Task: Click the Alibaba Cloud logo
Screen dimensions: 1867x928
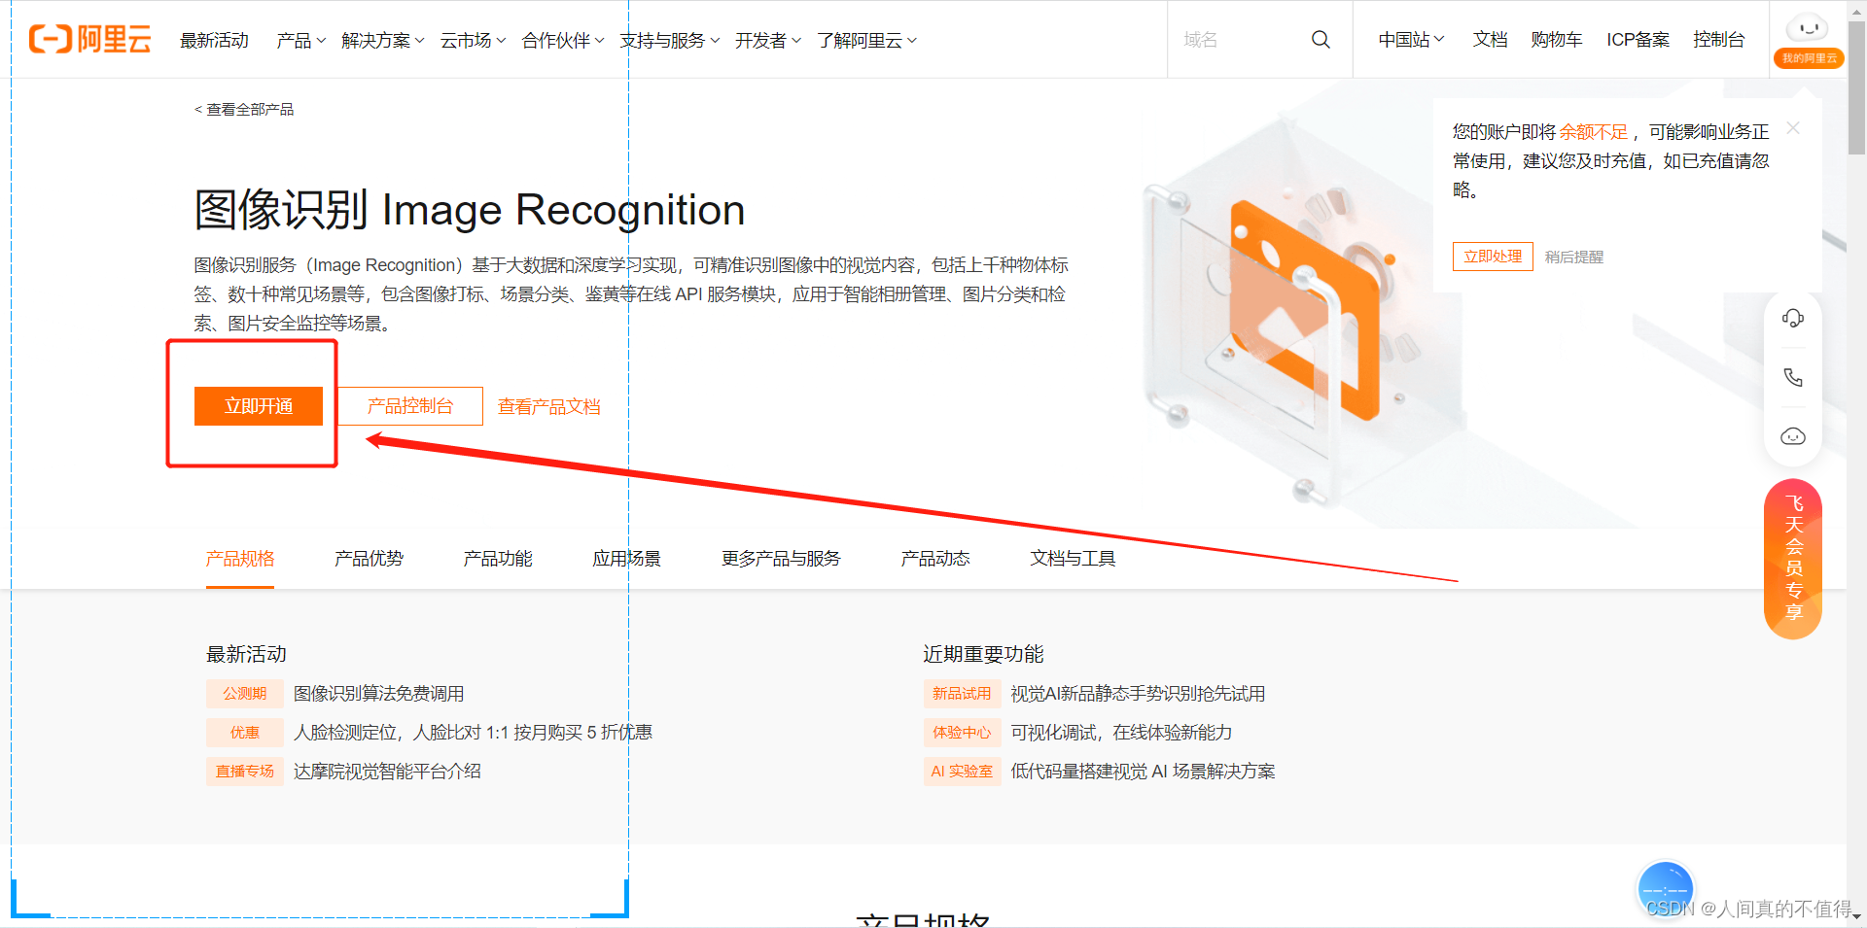Action: [x=89, y=39]
